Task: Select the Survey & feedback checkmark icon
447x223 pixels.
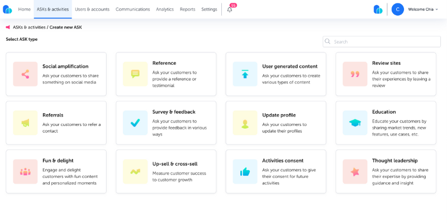Action: pos(135,123)
